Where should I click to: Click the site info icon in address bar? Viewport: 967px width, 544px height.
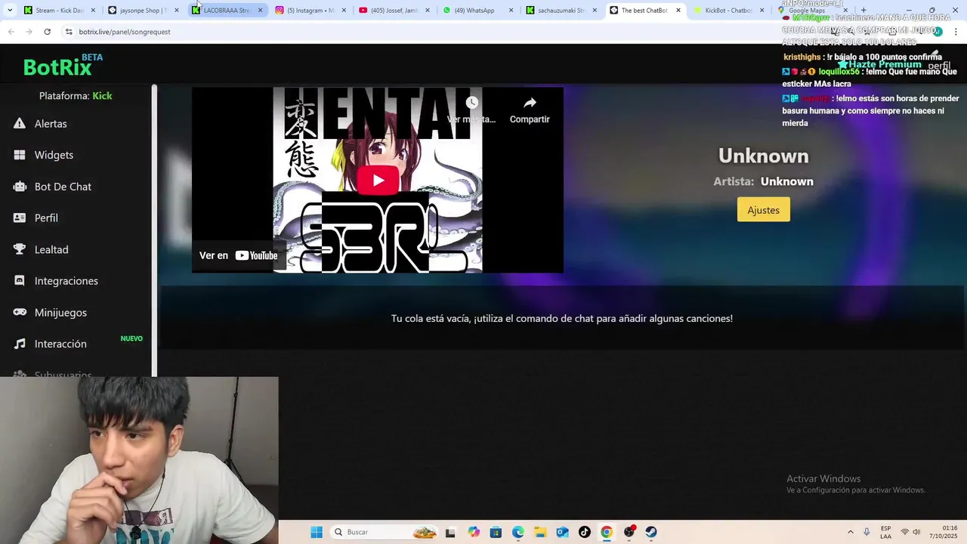(x=69, y=32)
